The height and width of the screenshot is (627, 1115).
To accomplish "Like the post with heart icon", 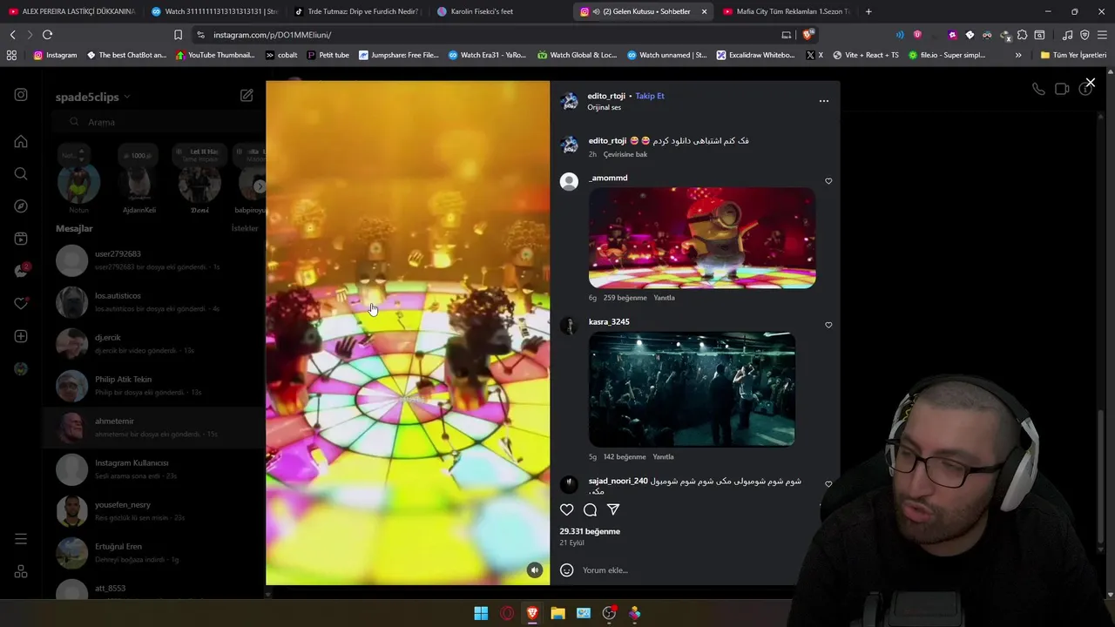I will click(567, 509).
